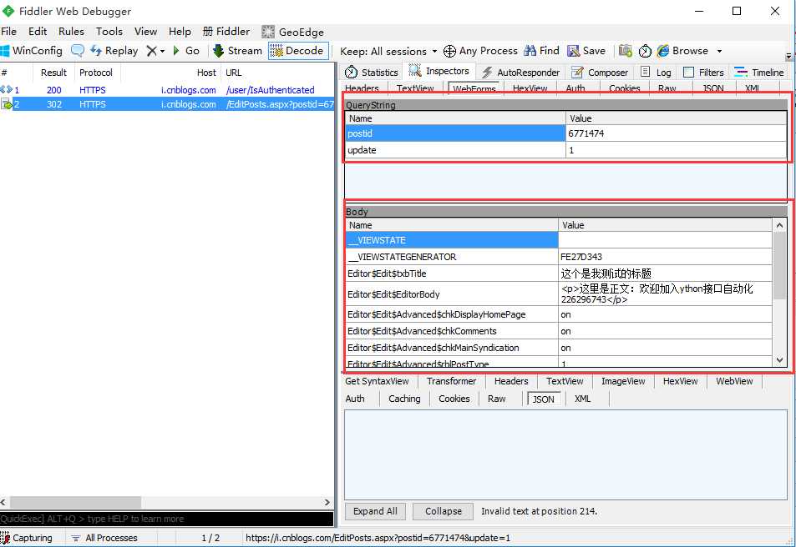The height and width of the screenshot is (547, 796).
Task: Click the Collapse button
Action: pyautogui.click(x=444, y=511)
